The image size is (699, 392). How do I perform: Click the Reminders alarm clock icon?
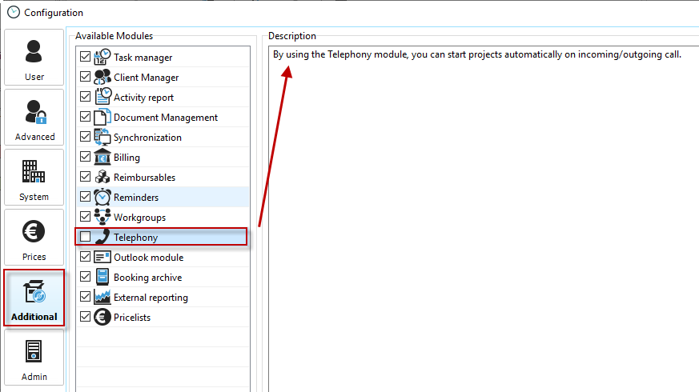coord(102,198)
